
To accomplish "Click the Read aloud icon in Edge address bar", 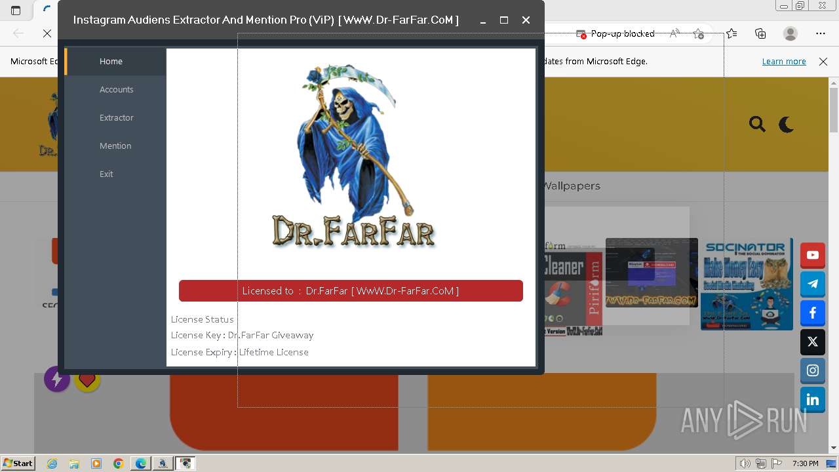I will click(x=674, y=33).
